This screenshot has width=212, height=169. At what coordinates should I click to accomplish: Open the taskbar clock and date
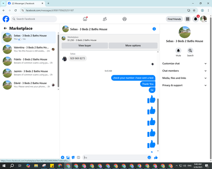point(198,166)
